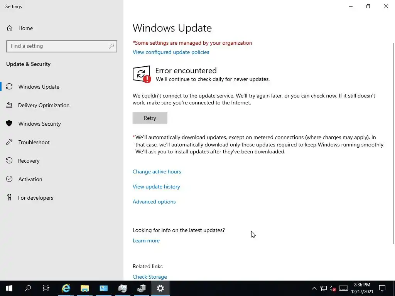Click the For developers tools icon
The height and width of the screenshot is (296, 395).
(9, 197)
